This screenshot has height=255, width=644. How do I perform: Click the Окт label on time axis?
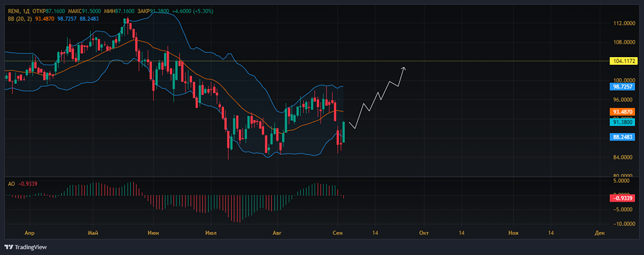tap(424, 233)
